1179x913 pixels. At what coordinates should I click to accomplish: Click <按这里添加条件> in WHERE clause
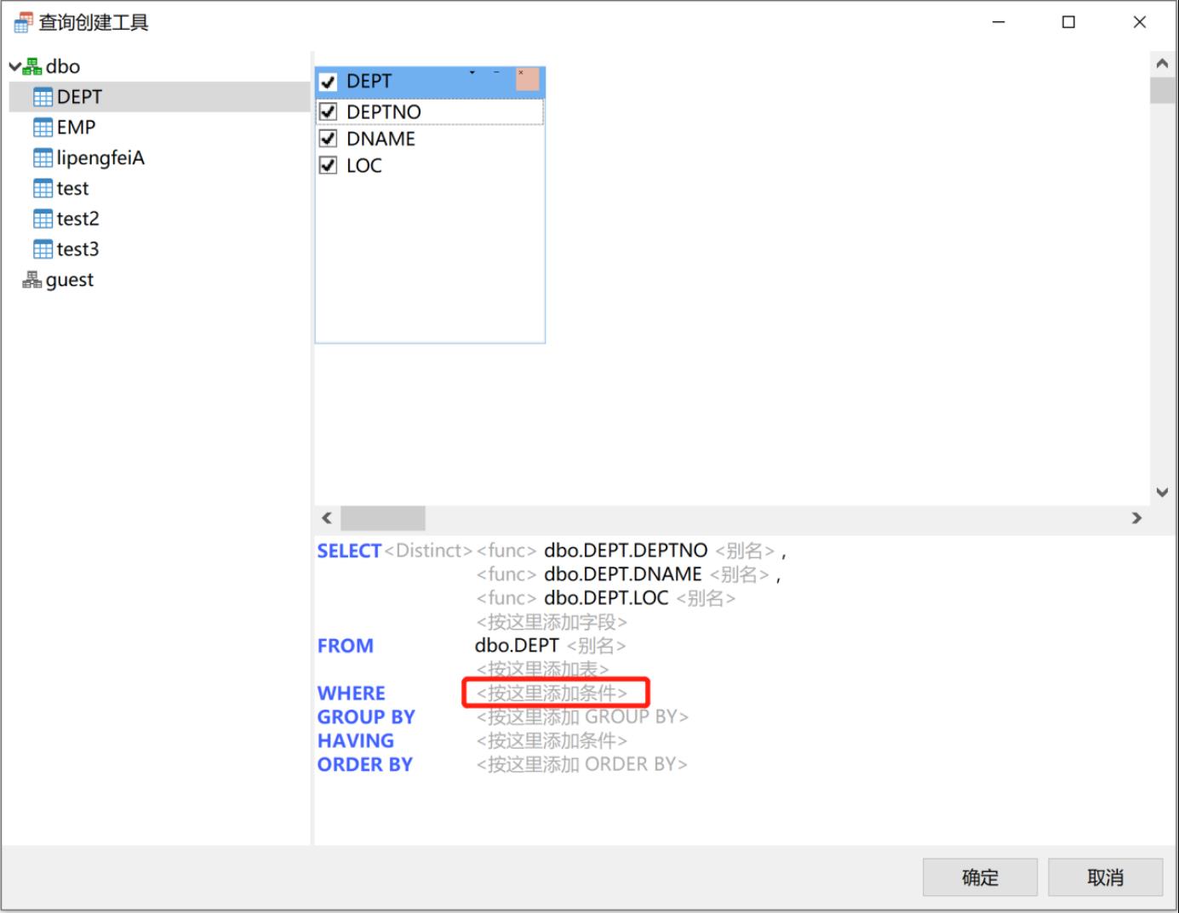coord(552,693)
